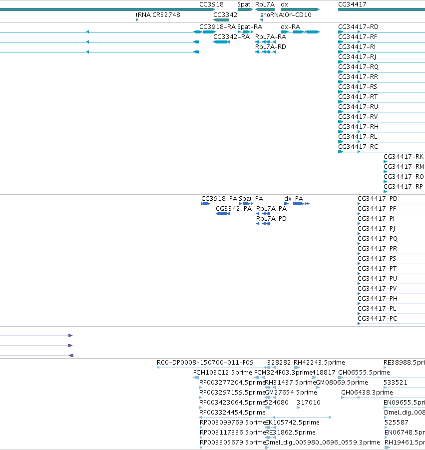The width and height of the screenshot is (425, 450).
Task: Select EST EK105742.5prime
Action: pos(292,423)
